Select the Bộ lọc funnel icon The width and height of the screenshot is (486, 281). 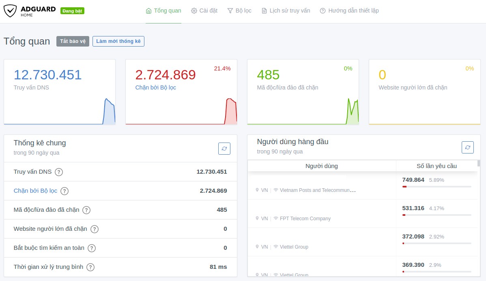pos(230,11)
